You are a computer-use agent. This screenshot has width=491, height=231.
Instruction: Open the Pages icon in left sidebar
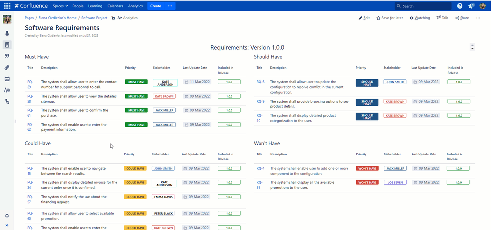click(x=7, y=45)
